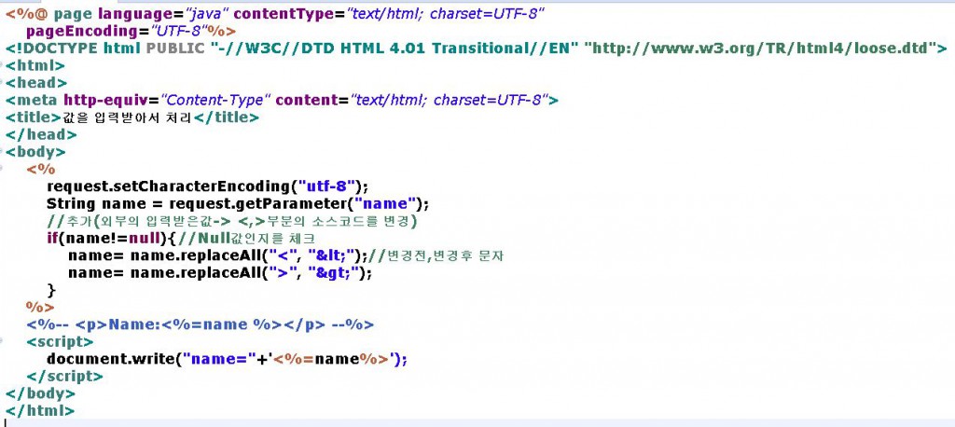Click the <%=name%> expression in document.write

[x=331, y=359]
